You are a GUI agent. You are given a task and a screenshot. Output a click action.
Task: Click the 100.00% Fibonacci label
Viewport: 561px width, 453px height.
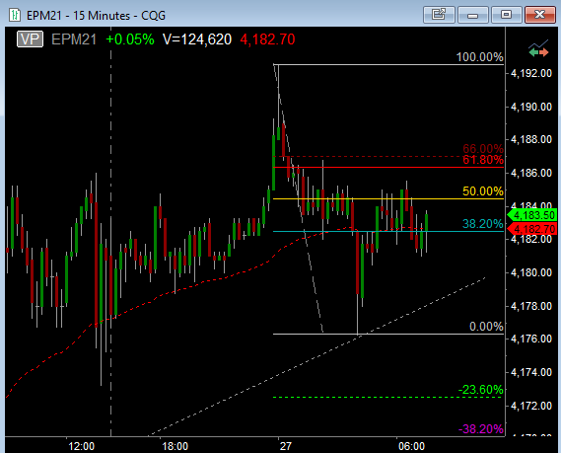[479, 57]
